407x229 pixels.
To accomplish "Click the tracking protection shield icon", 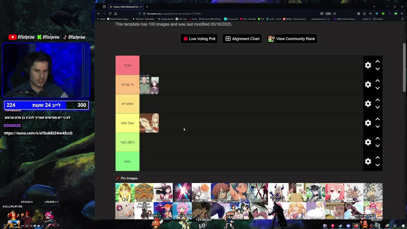I will (140, 14).
